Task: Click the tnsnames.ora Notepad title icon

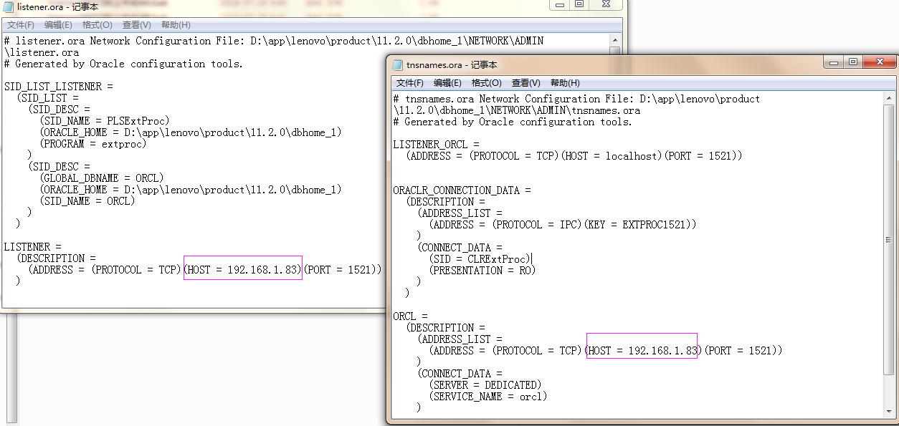Action: (x=398, y=64)
